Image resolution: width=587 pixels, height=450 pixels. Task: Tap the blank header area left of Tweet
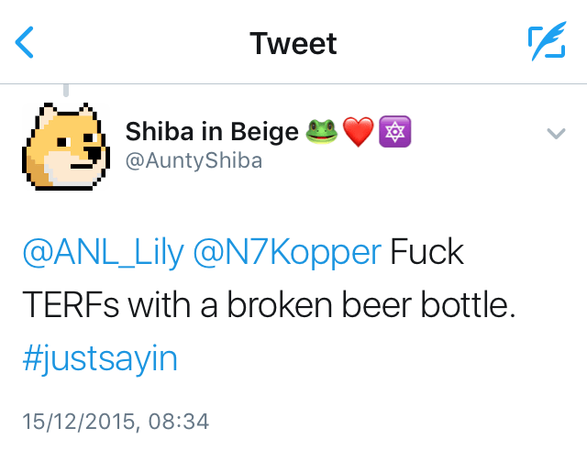[x=138, y=43]
